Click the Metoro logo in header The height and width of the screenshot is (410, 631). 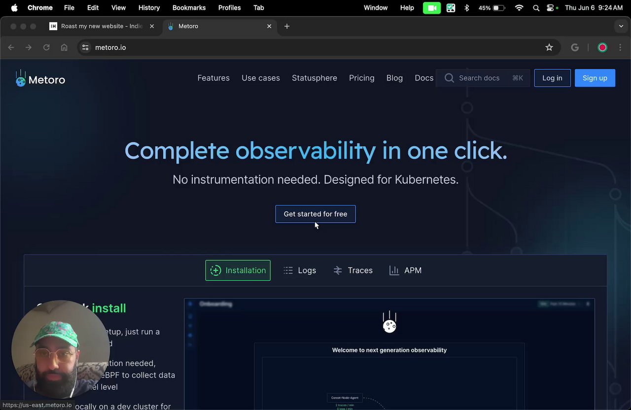(40, 79)
